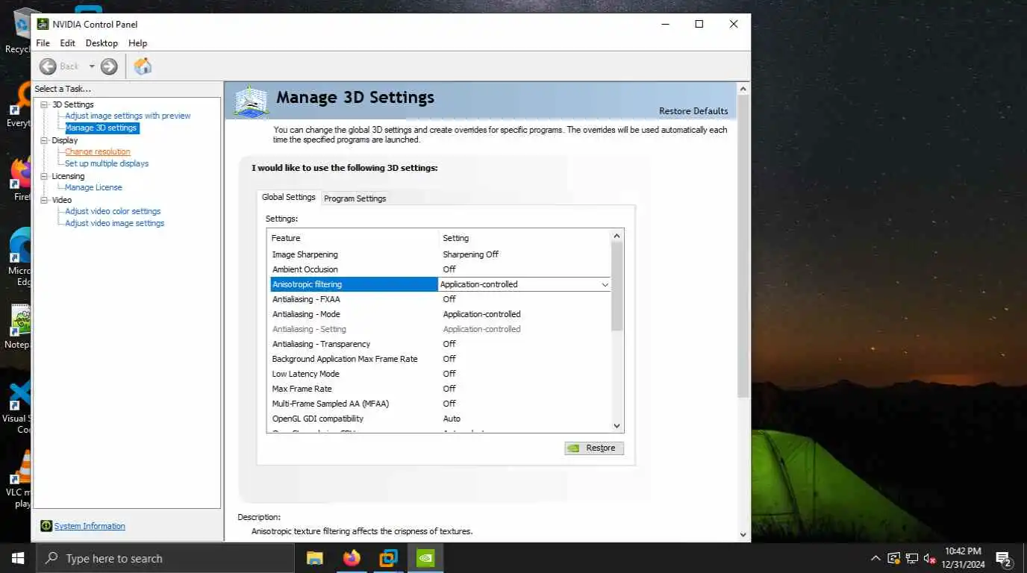Screen dimensions: 1027x573
Task: Click the Restore button
Action: pos(594,448)
